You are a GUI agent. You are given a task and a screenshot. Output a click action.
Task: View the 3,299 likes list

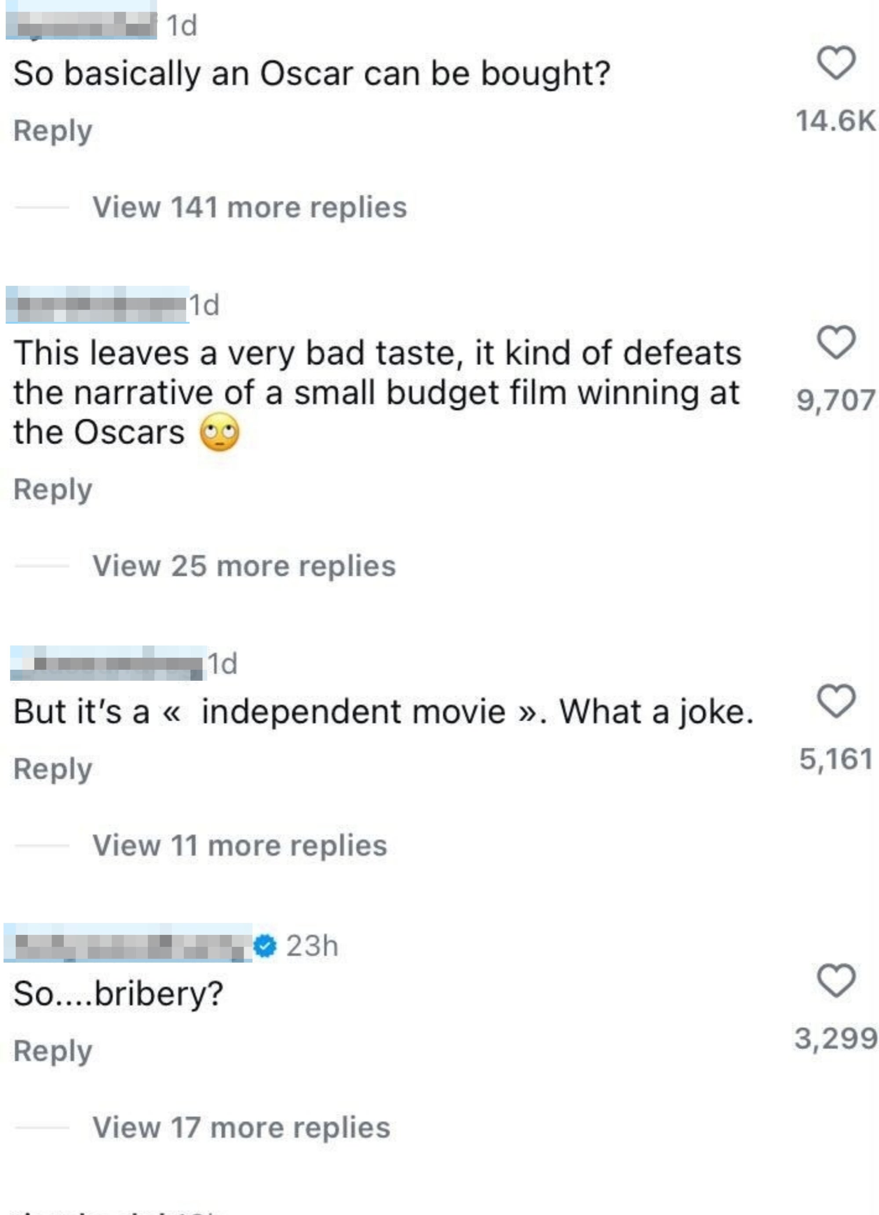click(x=835, y=1038)
